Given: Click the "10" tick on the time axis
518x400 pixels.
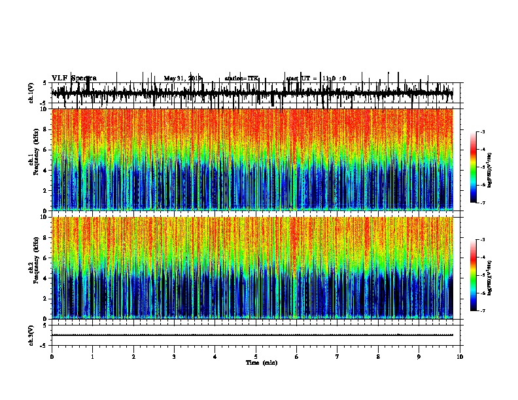Looking at the screenshot, I should click(x=460, y=356).
